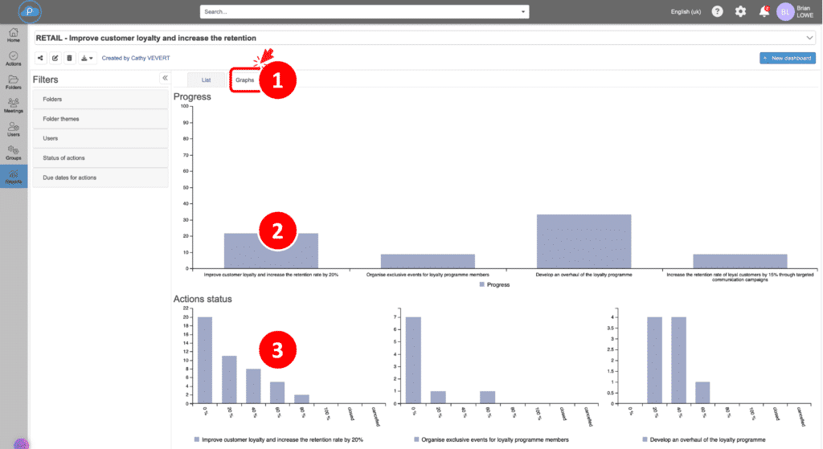
Task: Open the search box dropdown arrow
Action: (524, 12)
